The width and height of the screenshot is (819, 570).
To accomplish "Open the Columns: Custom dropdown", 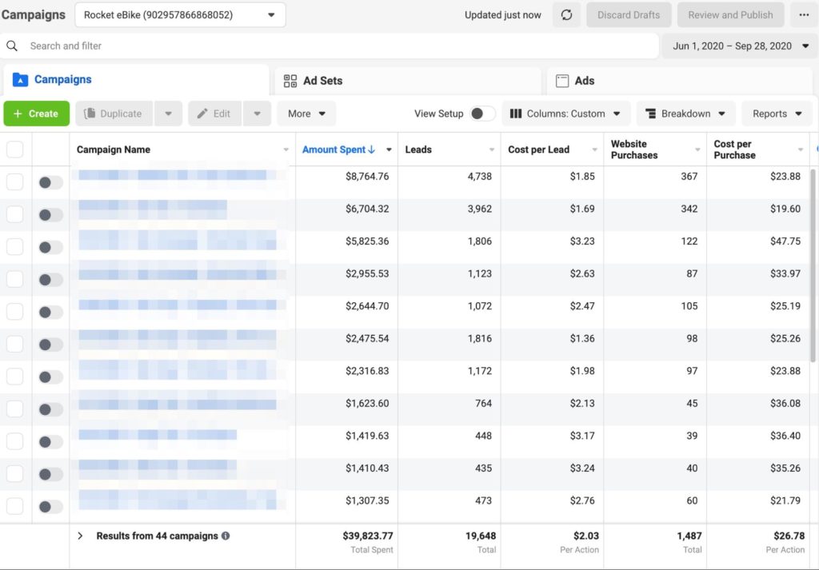I will pyautogui.click(x=565, y=114).
